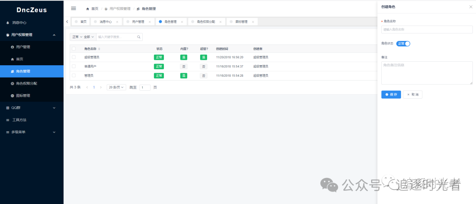Expand the 多级菜单 sidebar group
This screenshot has width=476, height=204.
[x=32, y=132]
